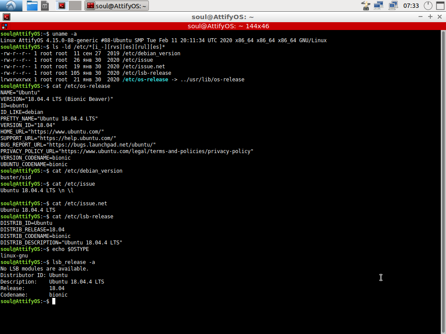Image resolution: width=446 pixels, height=334 pixels.
Task: Switch to the first workspace in pager
Action: click(62, 6)
